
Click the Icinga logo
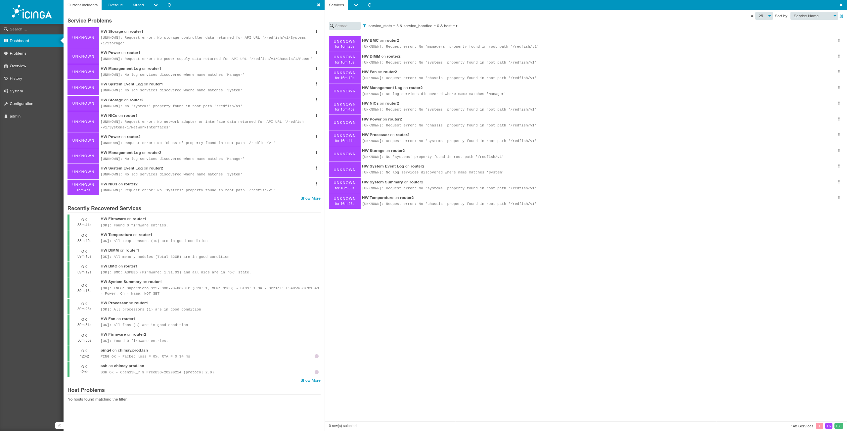tap(32, 12)
